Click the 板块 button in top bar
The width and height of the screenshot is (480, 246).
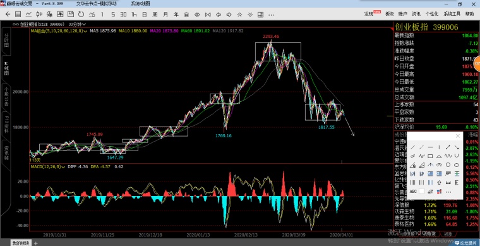coord(389,14)
